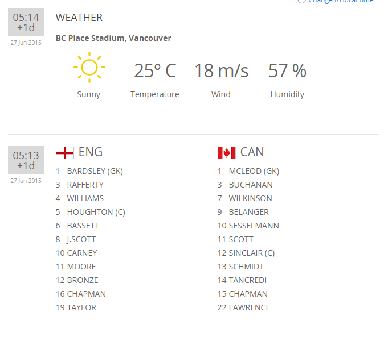Click the 57 % humidity value
The width and height of the screenshot is (384, 337).
(x=287, y=71)
